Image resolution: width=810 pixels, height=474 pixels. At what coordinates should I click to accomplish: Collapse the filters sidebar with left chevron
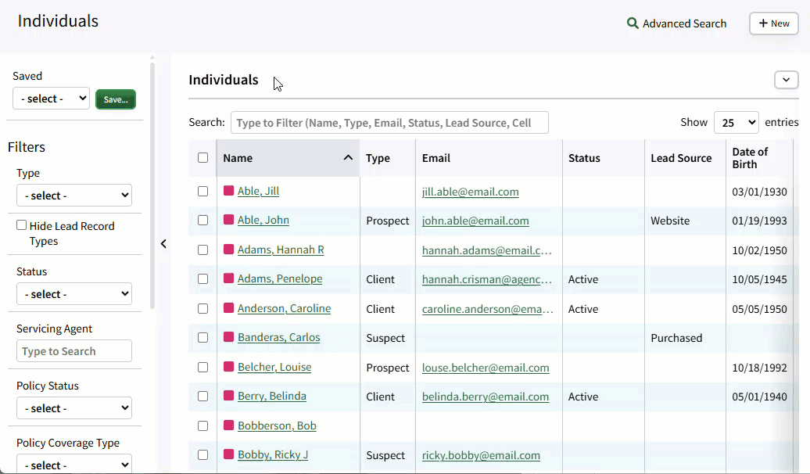[x=163, y=243]
